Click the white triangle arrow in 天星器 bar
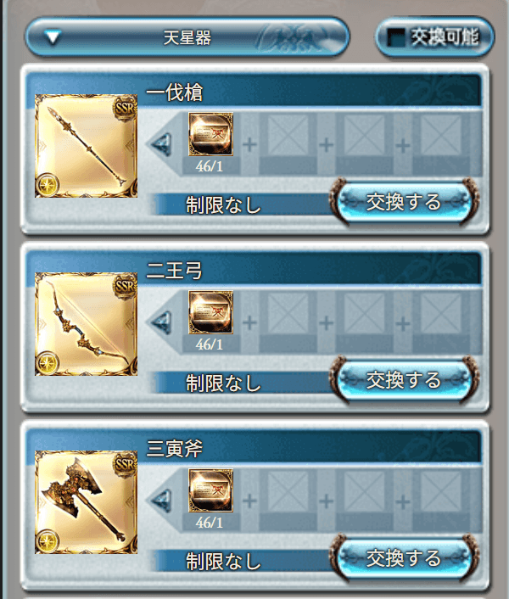 click(53, 37)
